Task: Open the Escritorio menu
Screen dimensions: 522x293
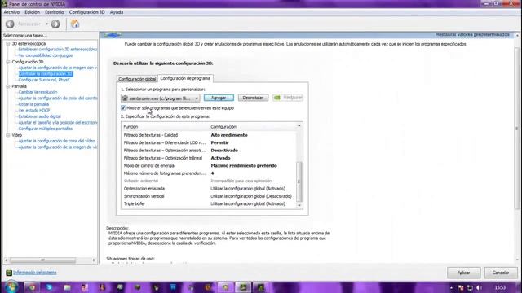Action: click(55, 12)
